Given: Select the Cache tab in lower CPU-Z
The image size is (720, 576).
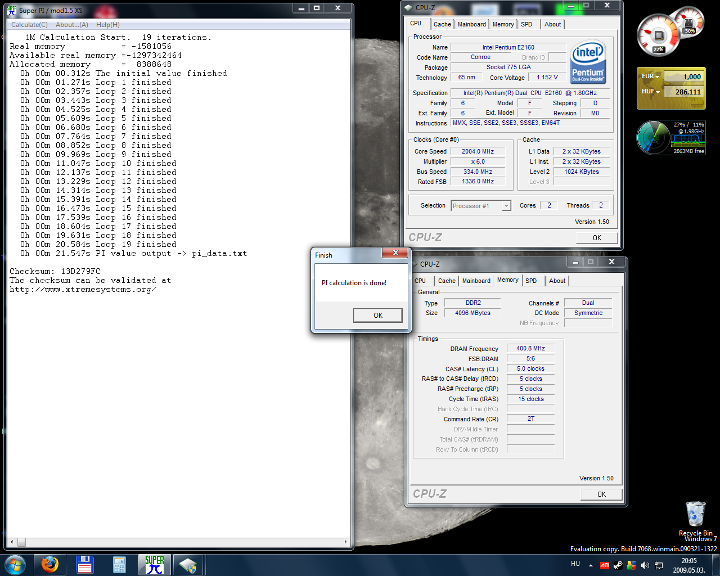Looking at the screenshot, I should pos(447,281).
